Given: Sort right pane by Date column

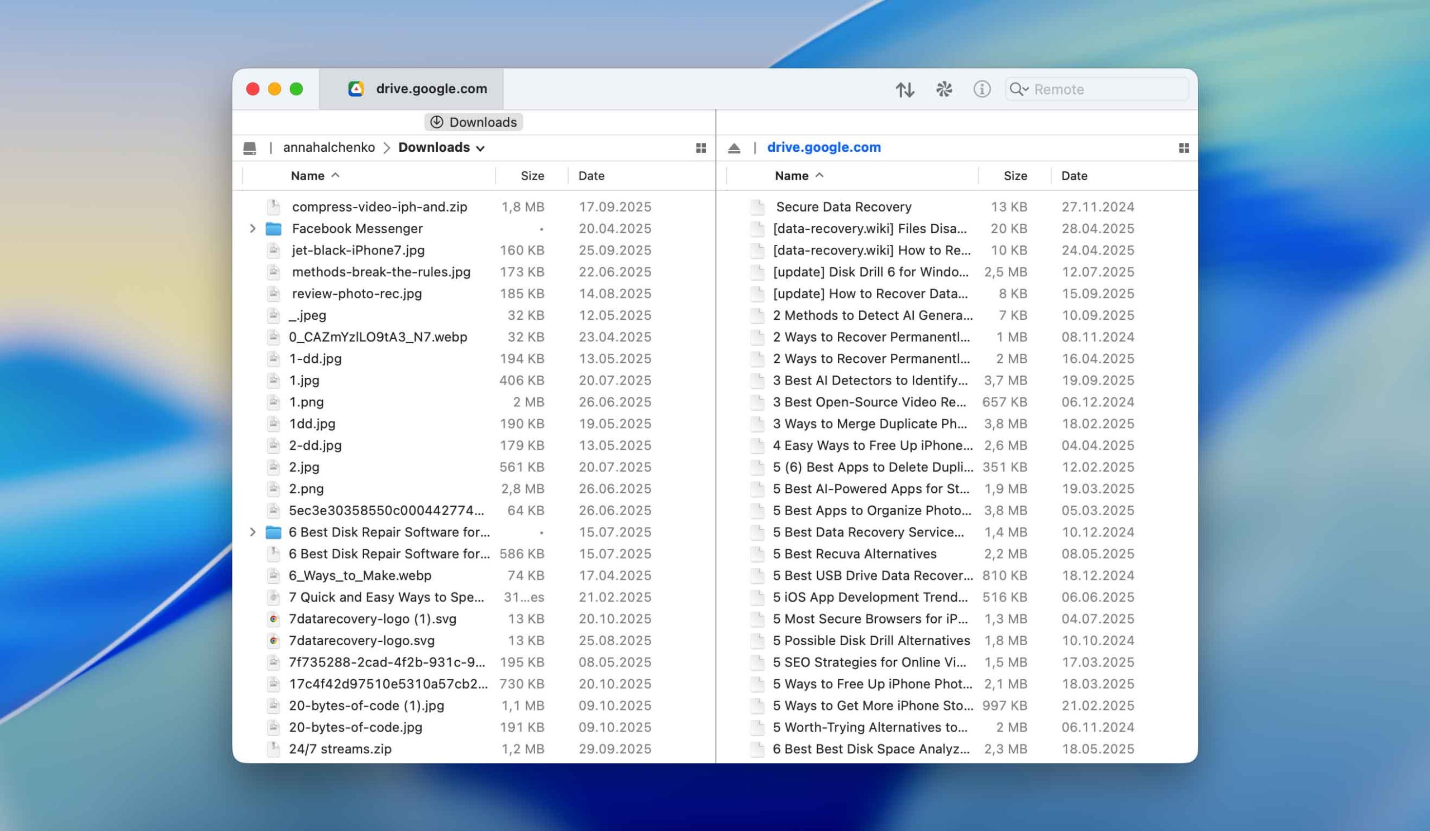Looking at the screenshot, I should pos(1074,176).
